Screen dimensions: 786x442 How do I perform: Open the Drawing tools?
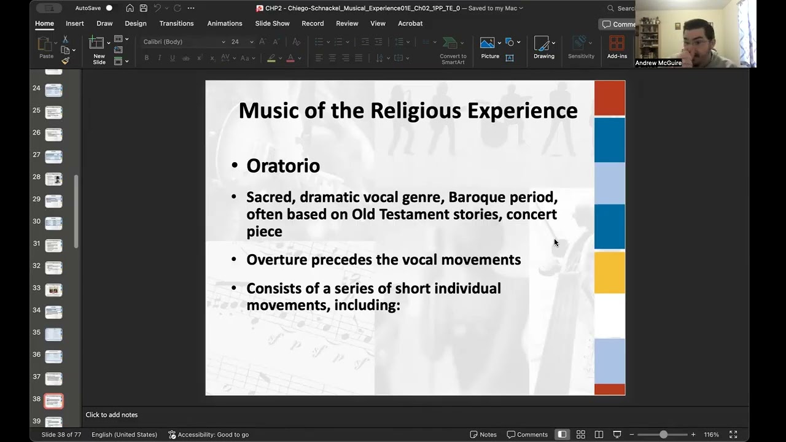click(x=543, y=48)
